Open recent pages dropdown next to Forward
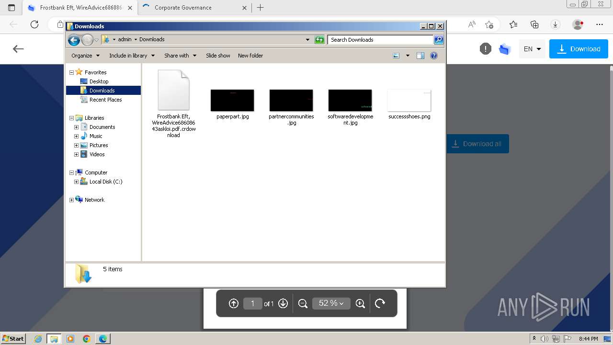 click(x=97, y=40)
